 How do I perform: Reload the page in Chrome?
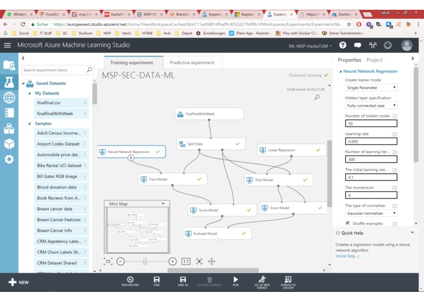point(23,24)
